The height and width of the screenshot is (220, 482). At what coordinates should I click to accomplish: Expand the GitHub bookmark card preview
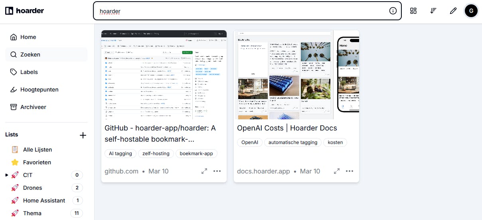pyautogui.click(x=204, y=171)
